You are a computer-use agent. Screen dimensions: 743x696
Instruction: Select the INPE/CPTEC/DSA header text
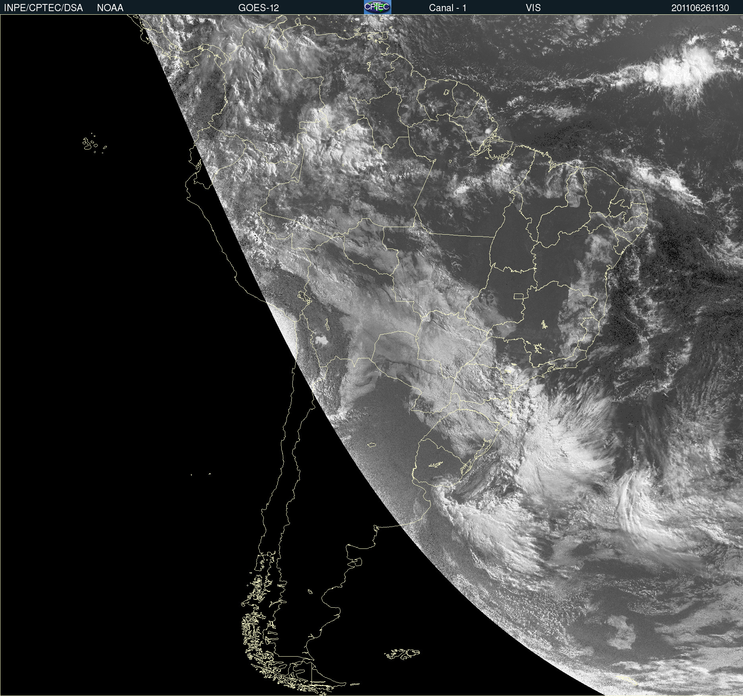[43, 8]
